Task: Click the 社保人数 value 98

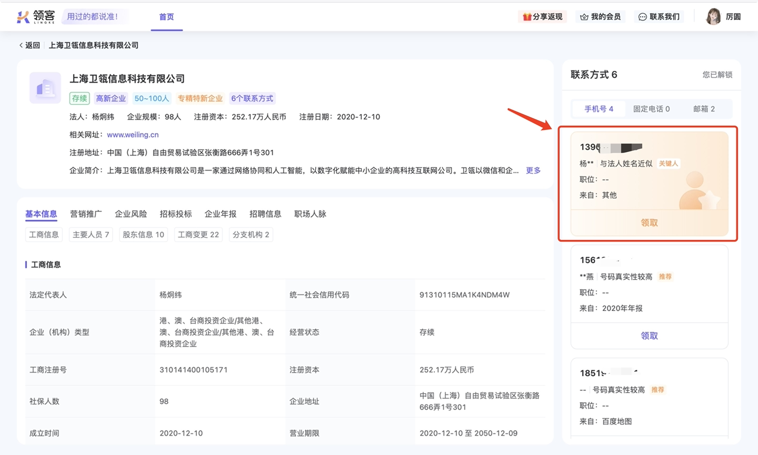Action: pos(164,401)
